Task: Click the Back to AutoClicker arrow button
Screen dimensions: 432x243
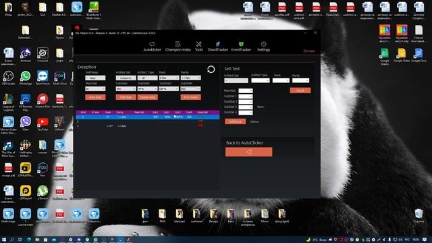Action: coord(249,152)
